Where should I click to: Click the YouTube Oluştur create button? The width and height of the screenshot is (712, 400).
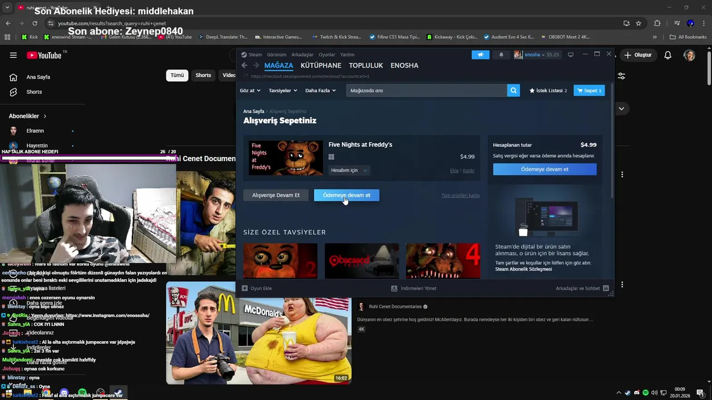(638, 55)
